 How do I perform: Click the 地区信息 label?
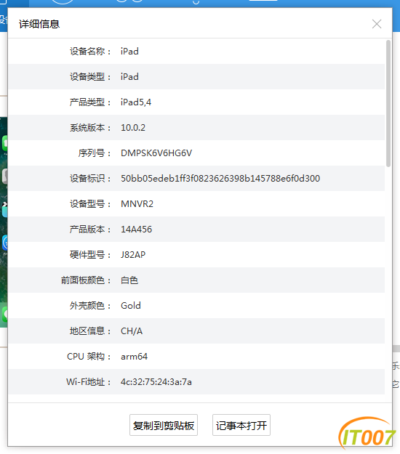click(x=90, y=331)
